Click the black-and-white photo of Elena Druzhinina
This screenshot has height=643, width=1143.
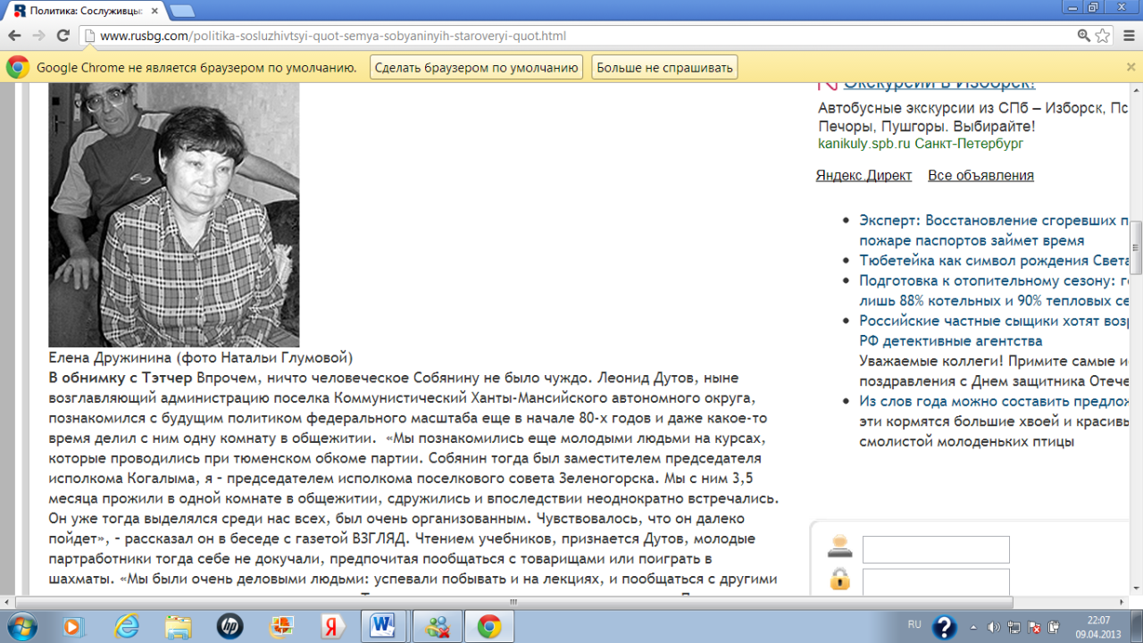[173, 214]
